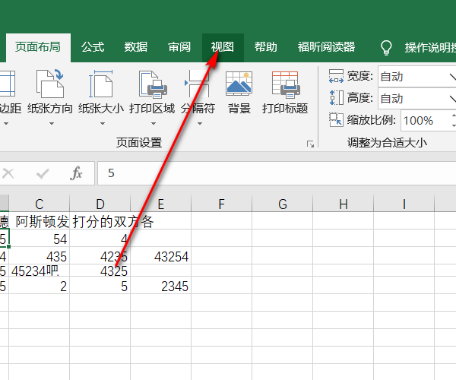This screenshot has width=456, height=380.
Task: Open the Review (审阅) tab
Action: [179, 47]
